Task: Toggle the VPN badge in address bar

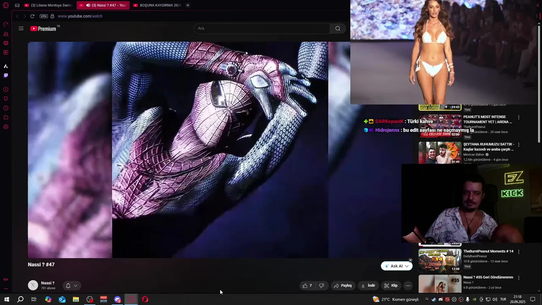Action: point(44,16)
